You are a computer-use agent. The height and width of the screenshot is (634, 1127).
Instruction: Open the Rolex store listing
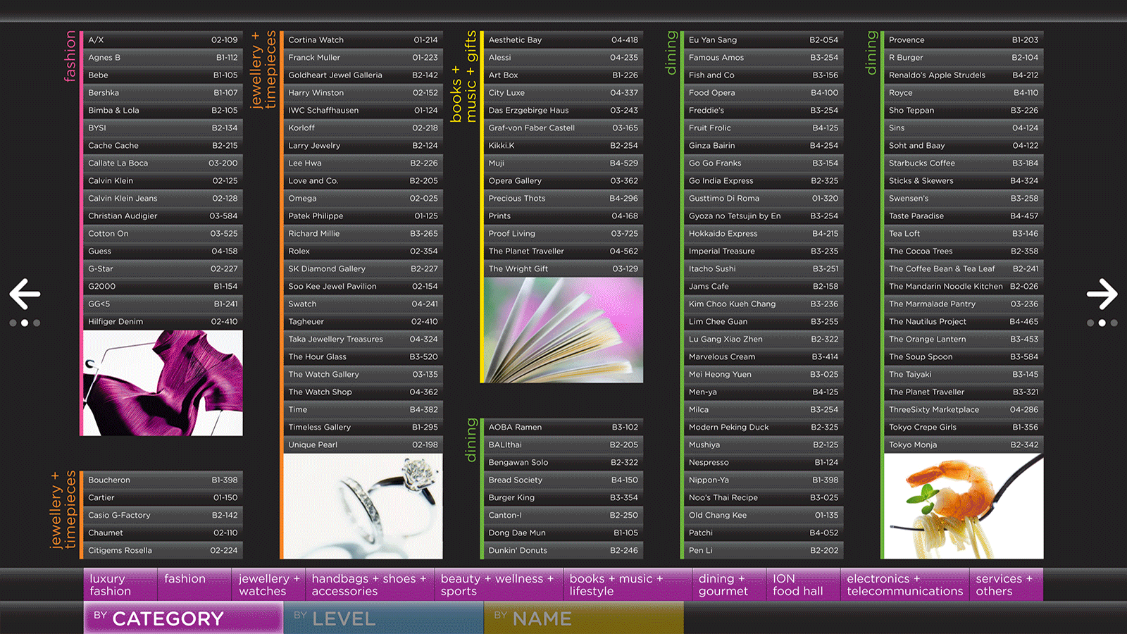click(363, 251)
